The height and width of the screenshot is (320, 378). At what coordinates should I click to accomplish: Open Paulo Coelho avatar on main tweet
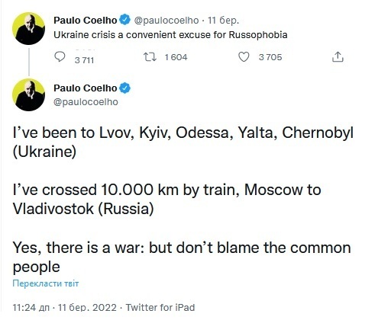[28, 94]
